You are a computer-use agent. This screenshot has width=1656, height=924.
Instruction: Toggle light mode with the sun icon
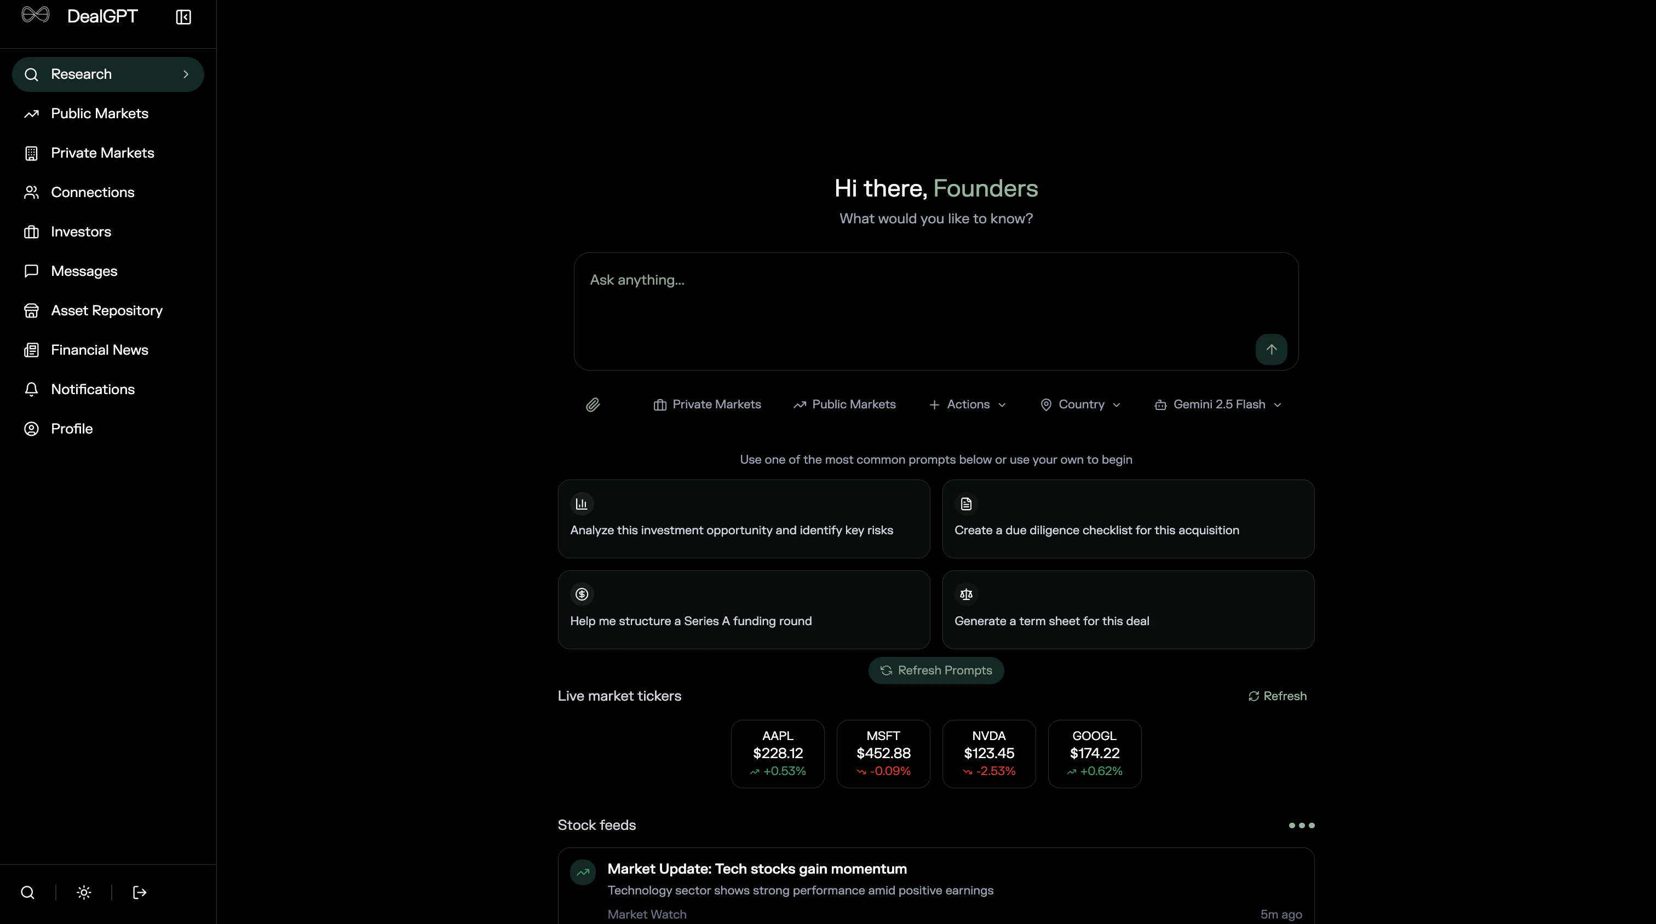click(84, 892)
